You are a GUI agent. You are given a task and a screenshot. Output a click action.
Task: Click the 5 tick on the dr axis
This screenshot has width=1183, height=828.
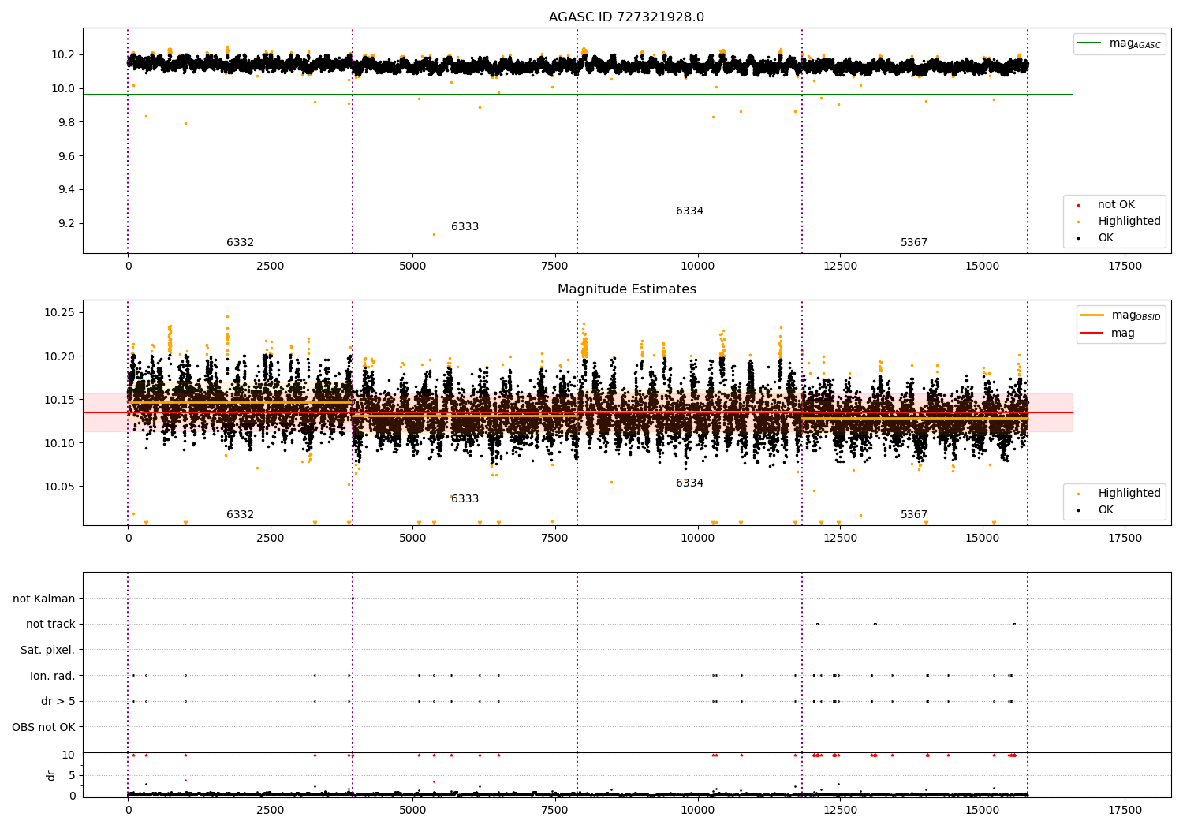tap(72, 776)
